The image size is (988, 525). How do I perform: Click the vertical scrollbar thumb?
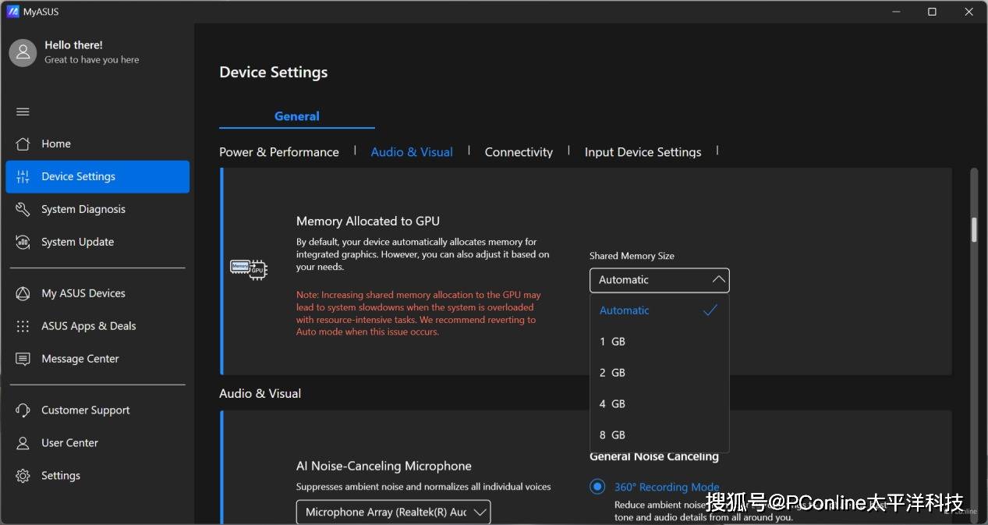974,230
